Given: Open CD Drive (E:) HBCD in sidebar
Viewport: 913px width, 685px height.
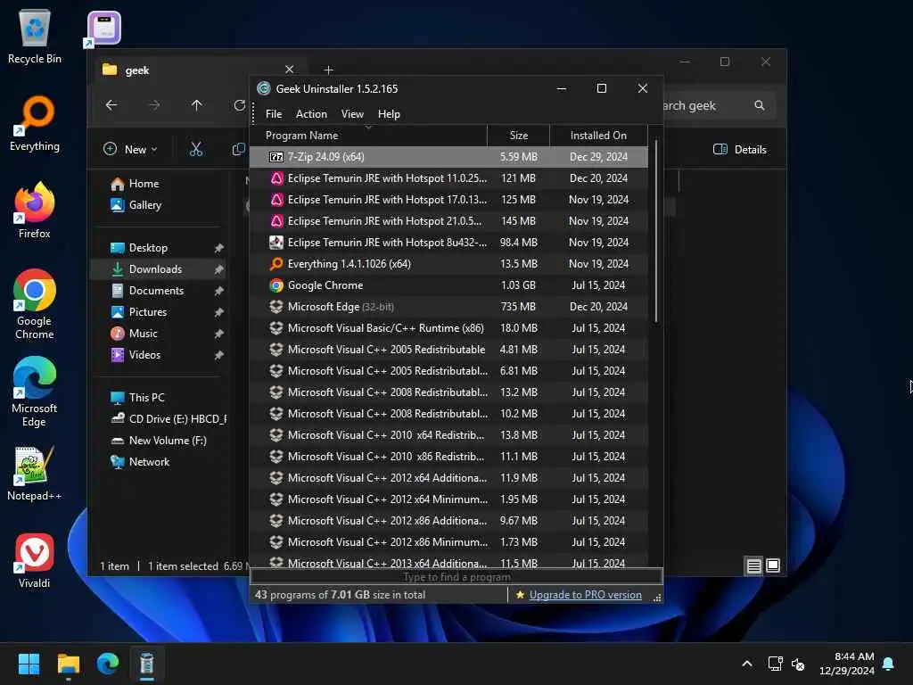Looking at the screenshot, I should [169, 419].
